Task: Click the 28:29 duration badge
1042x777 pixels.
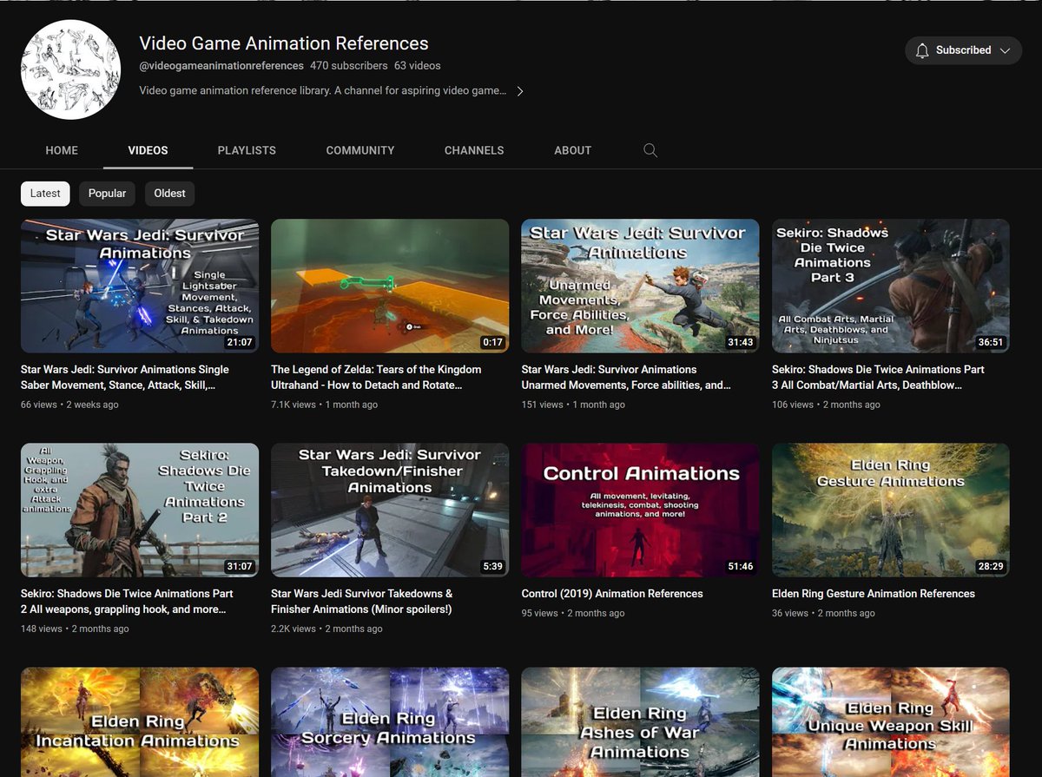Action: (990, 567)
